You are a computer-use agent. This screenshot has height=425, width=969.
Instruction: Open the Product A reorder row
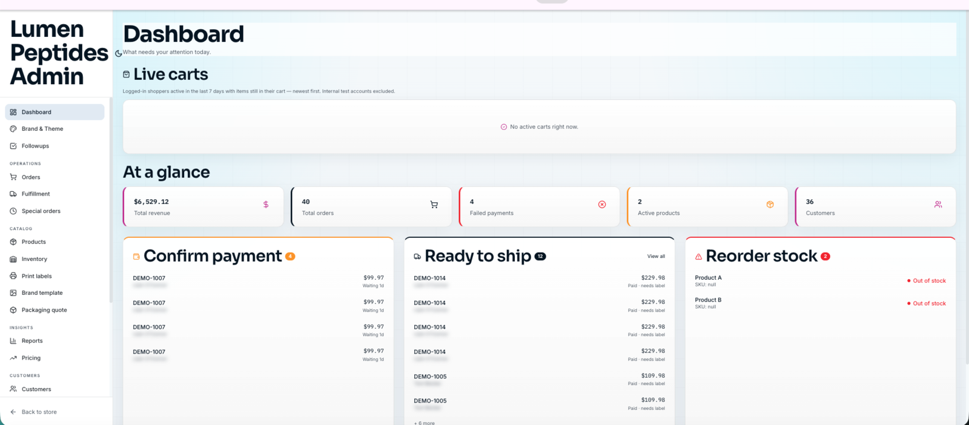click(x=820, y=281)
